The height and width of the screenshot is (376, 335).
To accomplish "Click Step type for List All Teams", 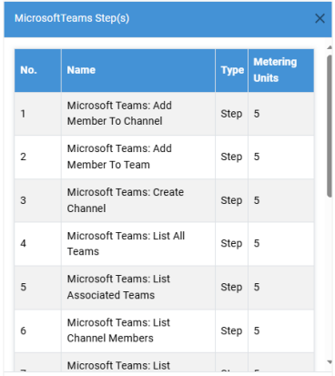I will (x=231, y=244).
